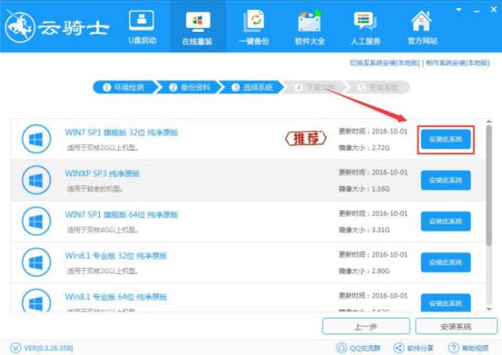Click 适用于较老的机型 description under WINXP

pyautogui.click(x=94, y=189)
